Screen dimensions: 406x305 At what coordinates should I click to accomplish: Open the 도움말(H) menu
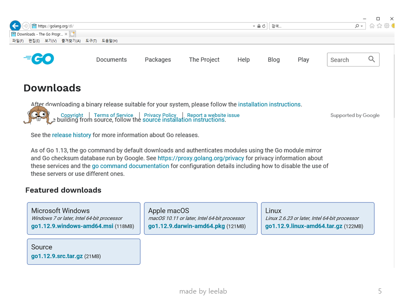[x=110, y=41]
